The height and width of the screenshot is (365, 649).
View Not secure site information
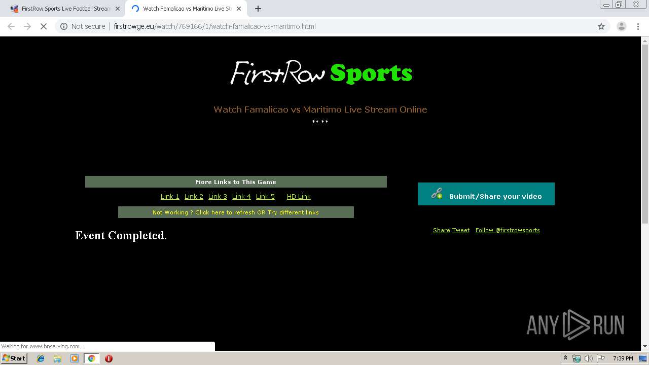coord(83,26)
